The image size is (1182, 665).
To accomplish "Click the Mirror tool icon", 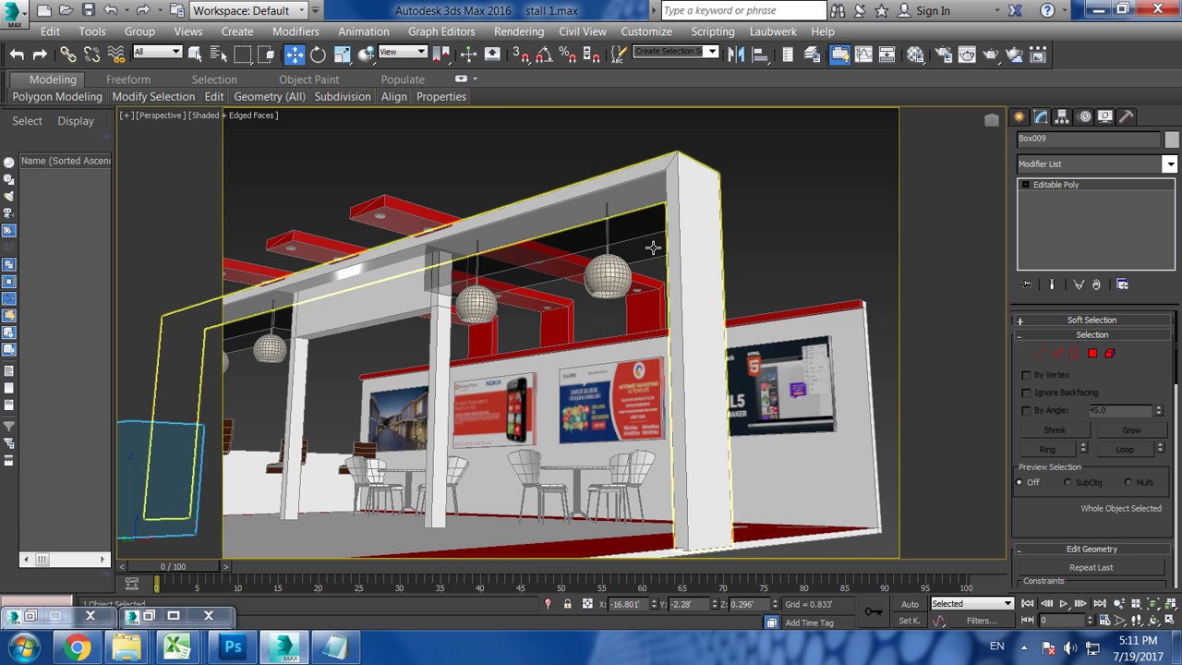I will [736, 54].
